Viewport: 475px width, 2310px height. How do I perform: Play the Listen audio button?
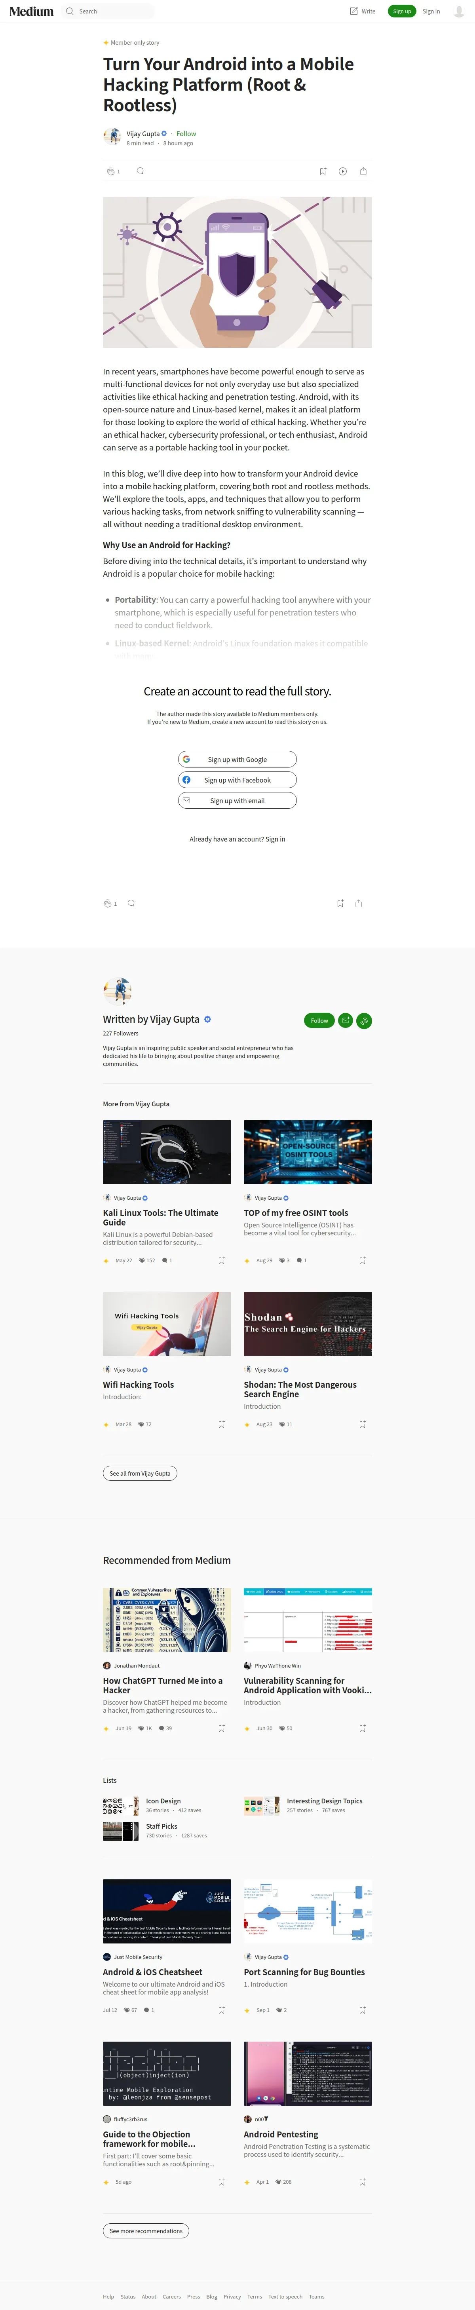[x=342, y=171]
